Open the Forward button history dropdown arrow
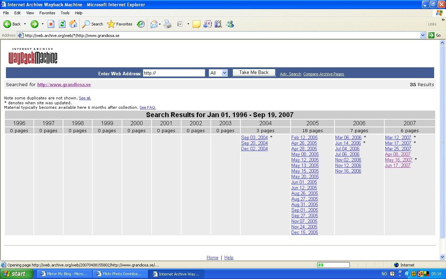 pos(43,24)
